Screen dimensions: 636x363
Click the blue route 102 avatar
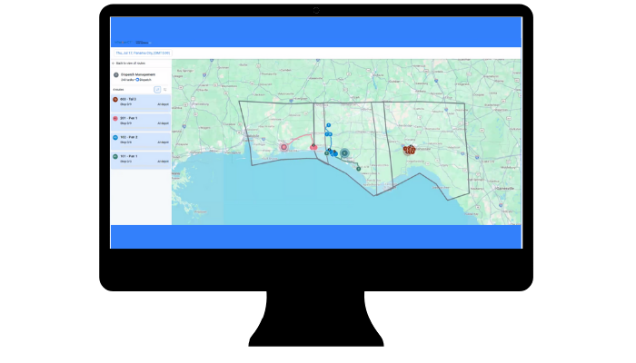[x=115, y=137]
